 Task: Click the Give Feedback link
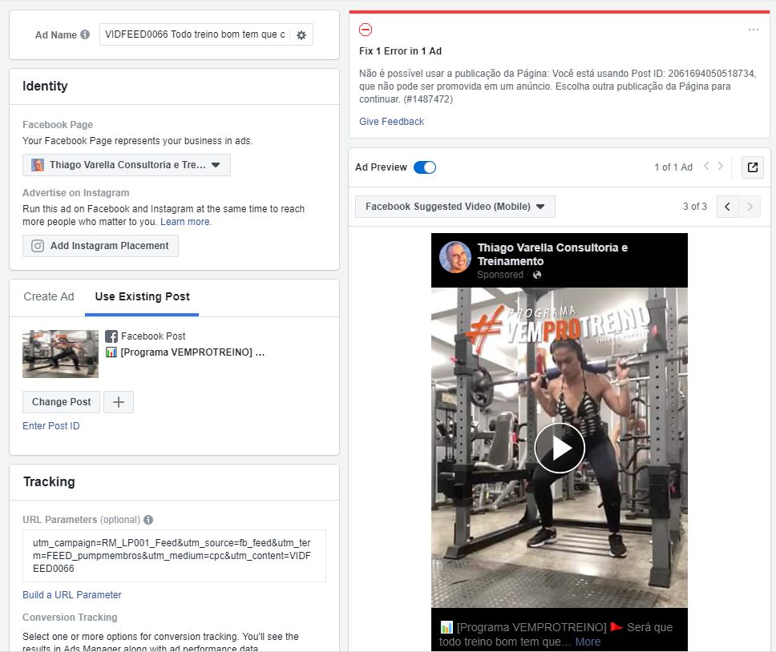click(x=391, y=122)
